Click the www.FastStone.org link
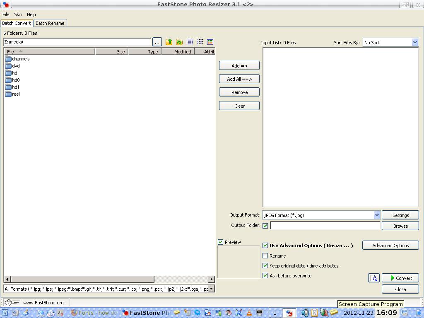Image resolution: width=424 pixels, height=318 pixels. [x=43, y=303]
